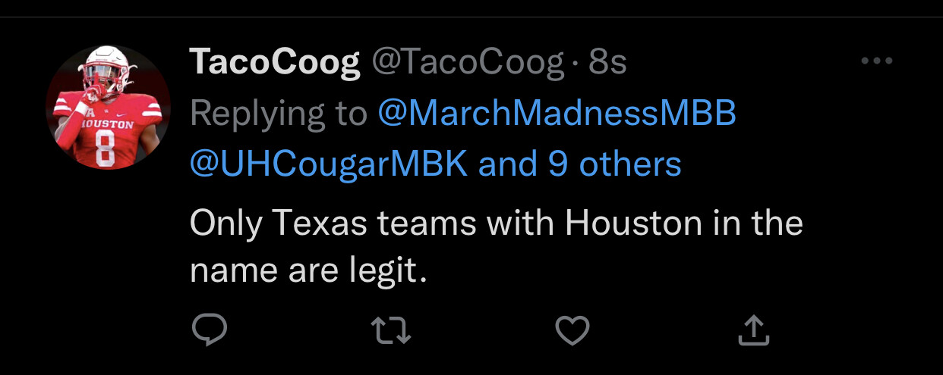The image size is (943, 375).
Task: Click the "Replying to" label
Action: coord(279,114)
